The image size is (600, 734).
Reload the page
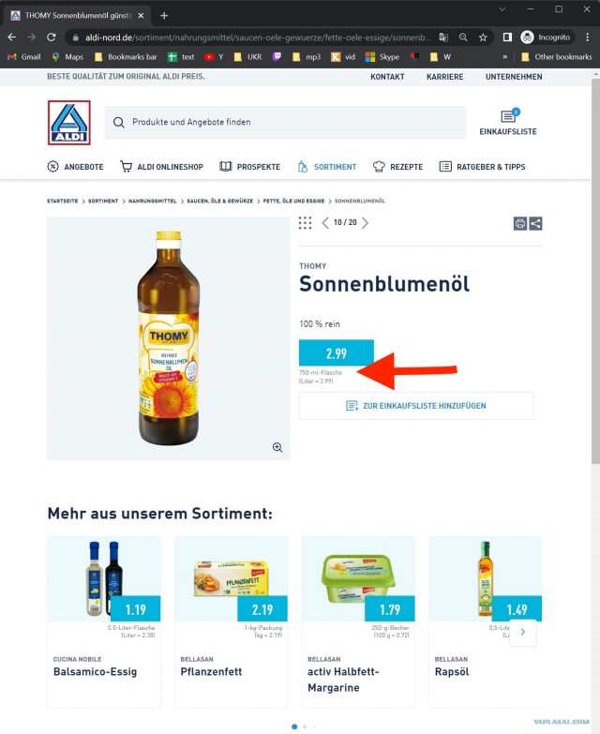(52, 37)
